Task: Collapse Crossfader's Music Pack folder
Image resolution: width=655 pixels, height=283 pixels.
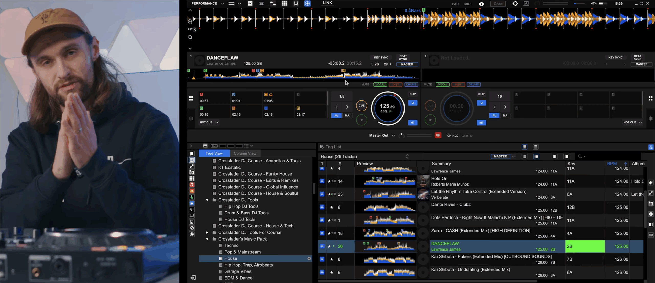Action: [207, 239]
